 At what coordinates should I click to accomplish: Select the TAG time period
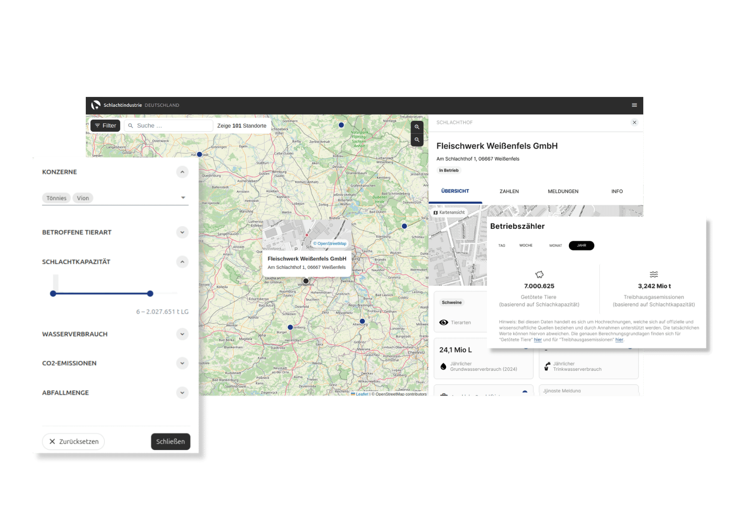502,246
